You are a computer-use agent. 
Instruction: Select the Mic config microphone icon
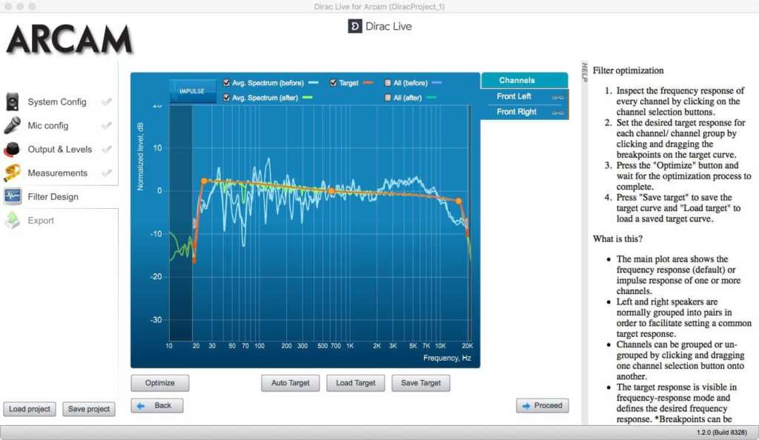click(12, 126)
